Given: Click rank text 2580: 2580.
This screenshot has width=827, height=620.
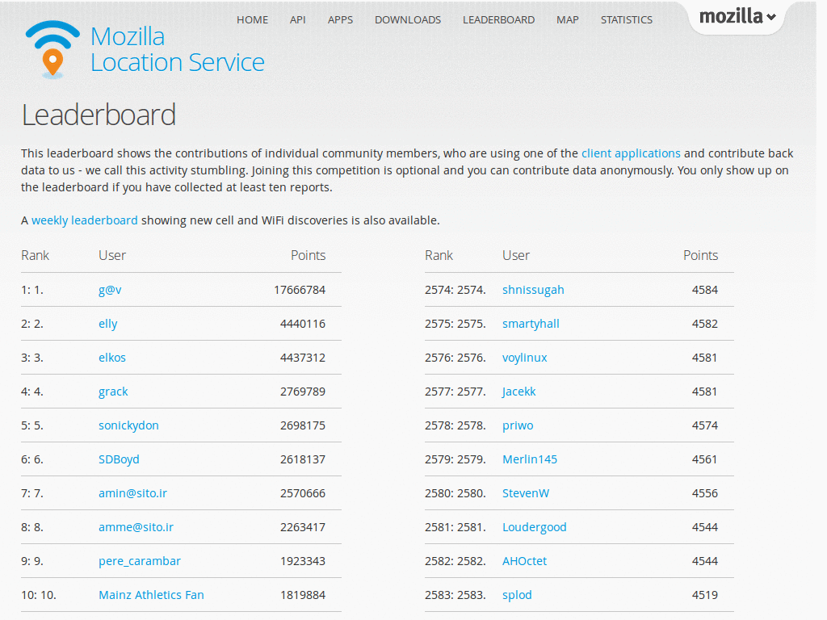Looking at the screenshot, I should [455, 493].
